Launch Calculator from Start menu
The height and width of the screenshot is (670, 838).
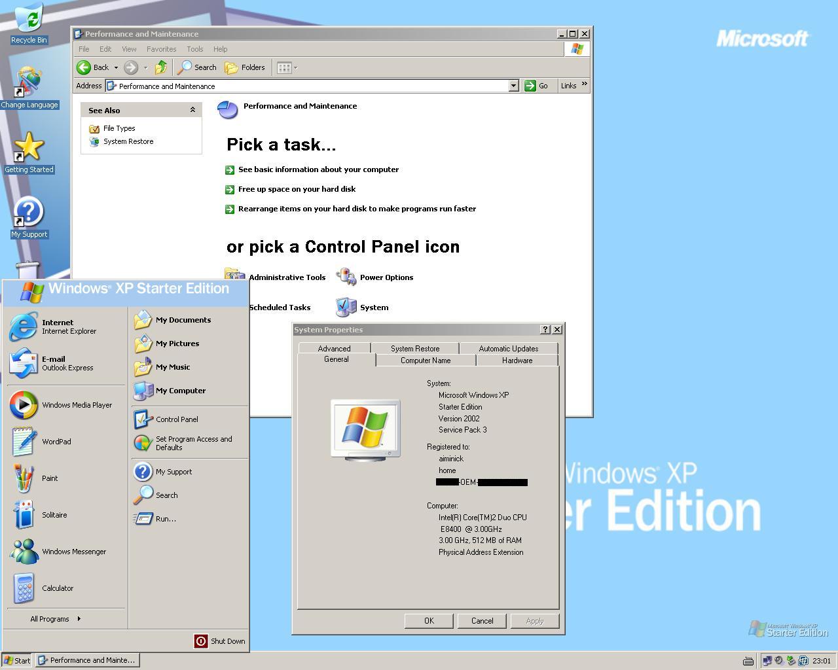click(65, 588)
